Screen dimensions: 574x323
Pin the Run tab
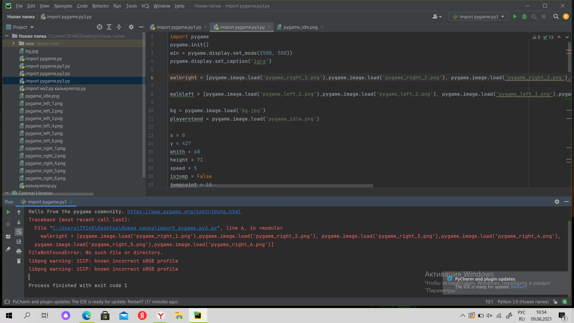pyautogui.click(x=8, y=249)
